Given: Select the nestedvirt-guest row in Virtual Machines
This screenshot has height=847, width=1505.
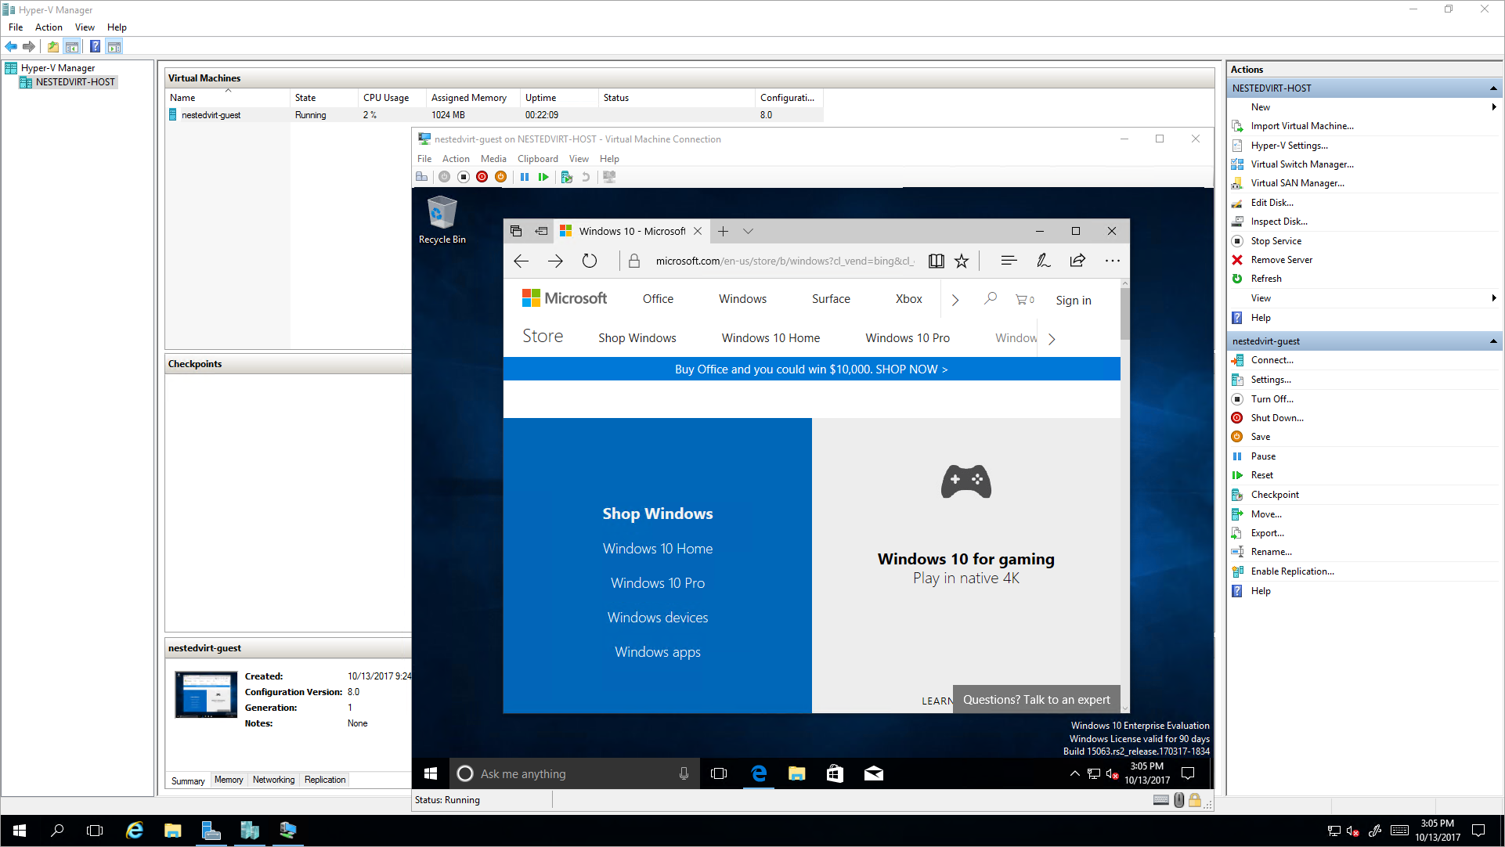Looking at the screenshot, I should pos(494,115).
